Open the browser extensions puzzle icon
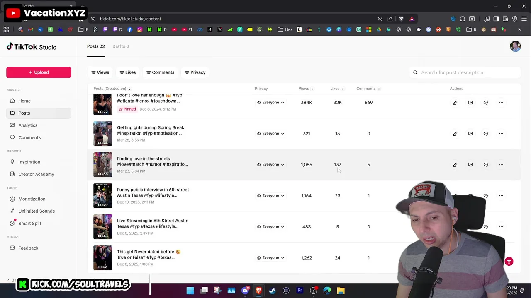Viewport: 531px width, 298px height. coord(463,19)
